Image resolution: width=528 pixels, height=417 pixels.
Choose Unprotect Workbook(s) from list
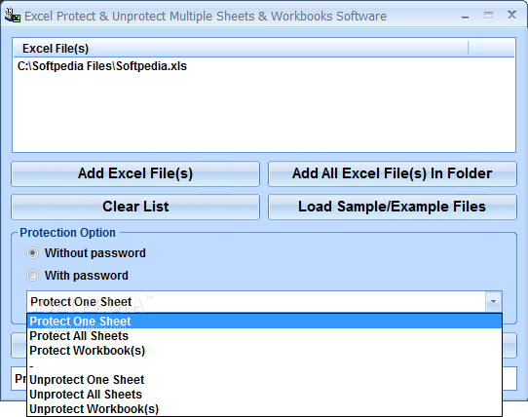(264, 408)
